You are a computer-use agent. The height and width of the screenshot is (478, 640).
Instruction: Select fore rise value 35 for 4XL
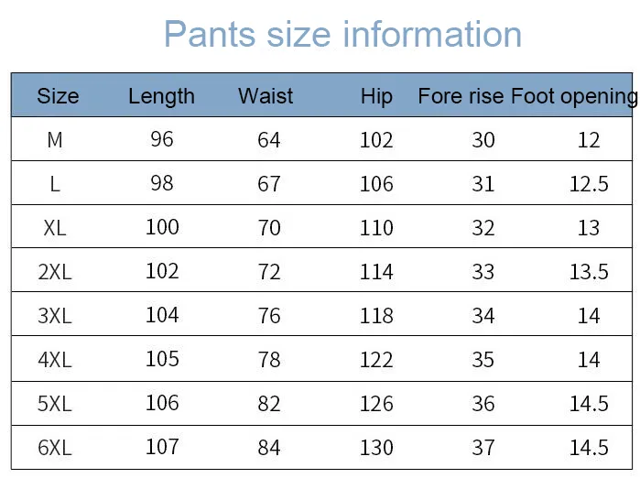483,360
